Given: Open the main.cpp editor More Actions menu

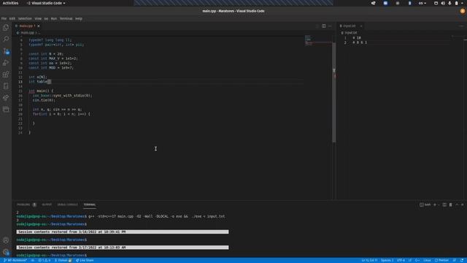Looking at the screenshot, I should (x=330, y=26).
